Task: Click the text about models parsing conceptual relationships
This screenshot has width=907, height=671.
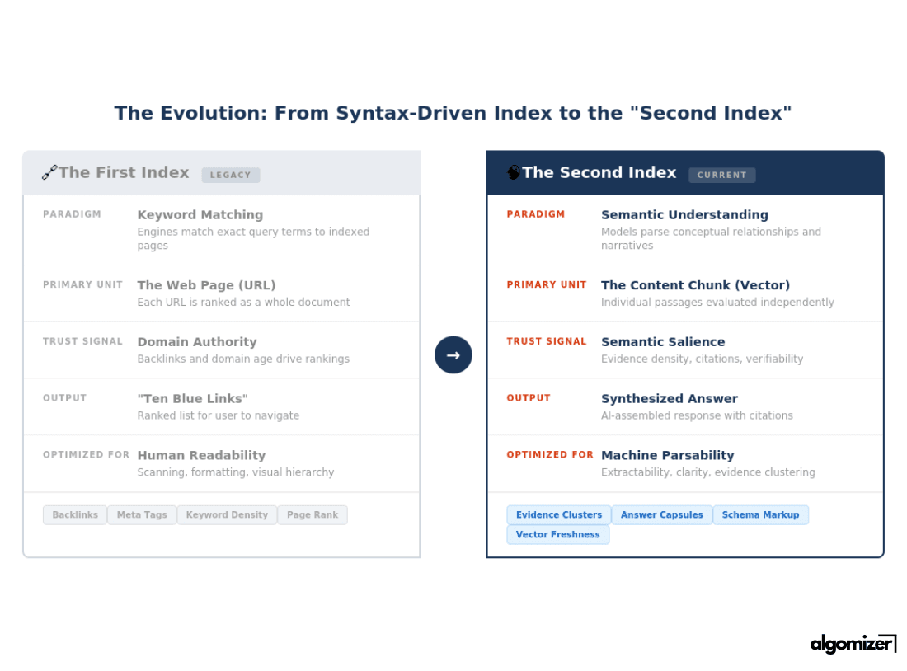Action: pyautogui.click(x=711, y=238)
